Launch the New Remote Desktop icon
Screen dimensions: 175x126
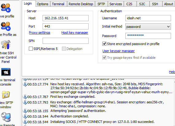[6, 117]
